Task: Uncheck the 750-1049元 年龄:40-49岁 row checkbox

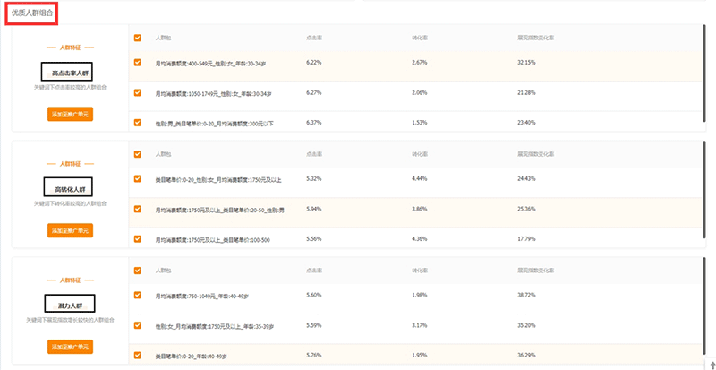Action: point(137,295)
